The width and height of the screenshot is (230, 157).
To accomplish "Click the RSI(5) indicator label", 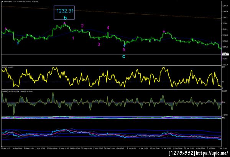I will [8, 67].
